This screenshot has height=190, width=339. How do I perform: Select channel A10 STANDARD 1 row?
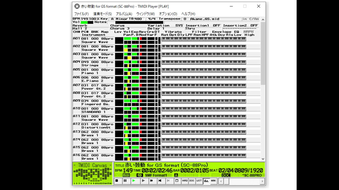point(93,110)
